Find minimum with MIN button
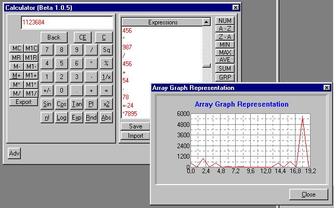Screen dimensions: 334x208 225,45
